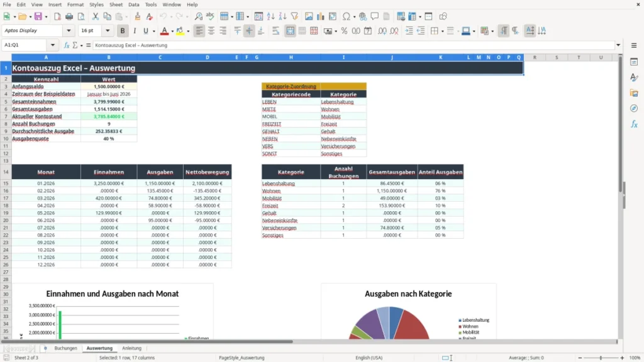Screen dimensions: 644x362
Task: Open the font color dropdown arrow
Action: 172,31
